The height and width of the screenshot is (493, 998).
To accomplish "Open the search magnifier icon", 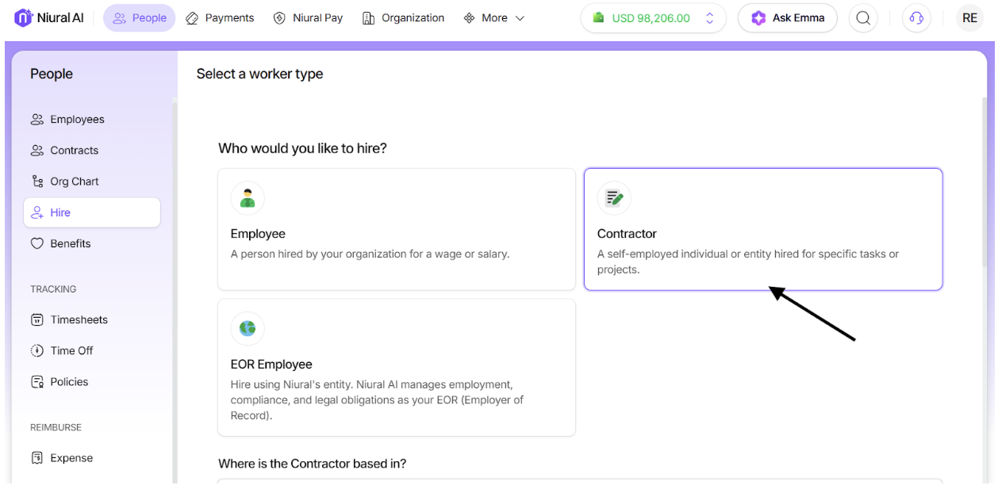I will click(x=863, y=17).
